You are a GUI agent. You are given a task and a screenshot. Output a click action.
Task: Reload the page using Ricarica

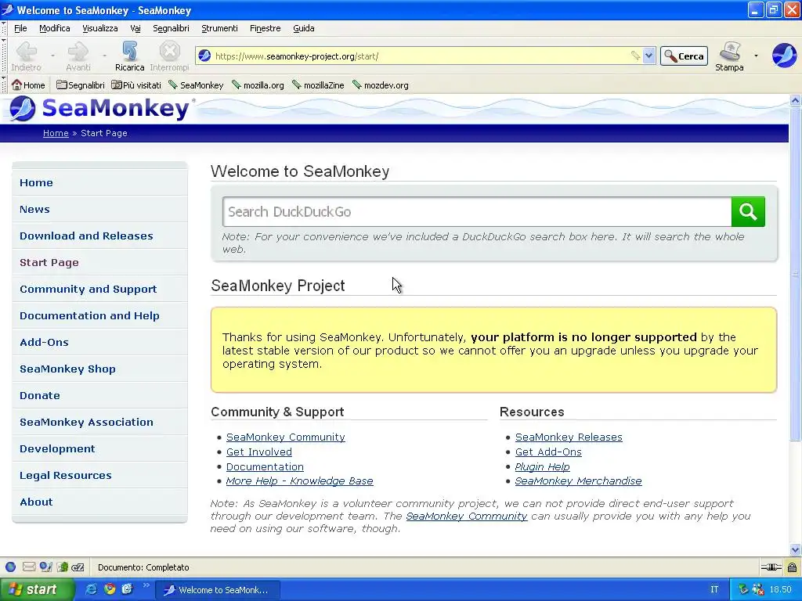click(129, 56)
